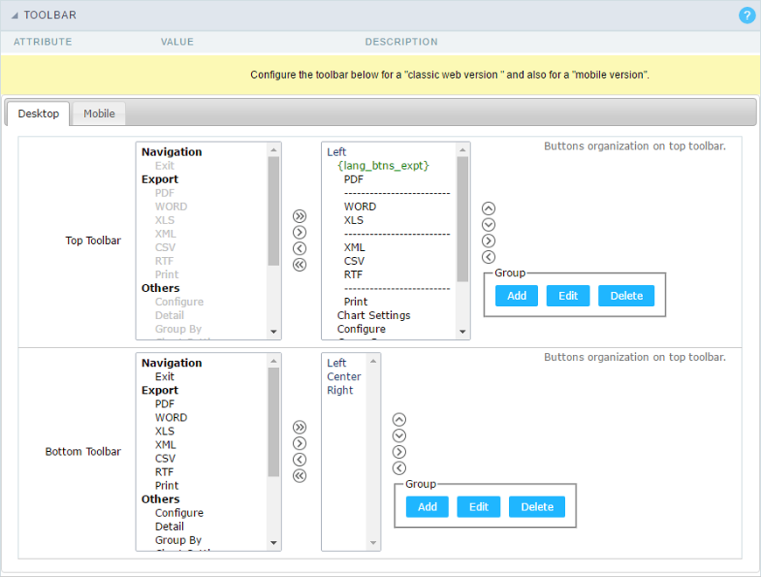Select PDF under Export in the available buttons list

(163, 192)
